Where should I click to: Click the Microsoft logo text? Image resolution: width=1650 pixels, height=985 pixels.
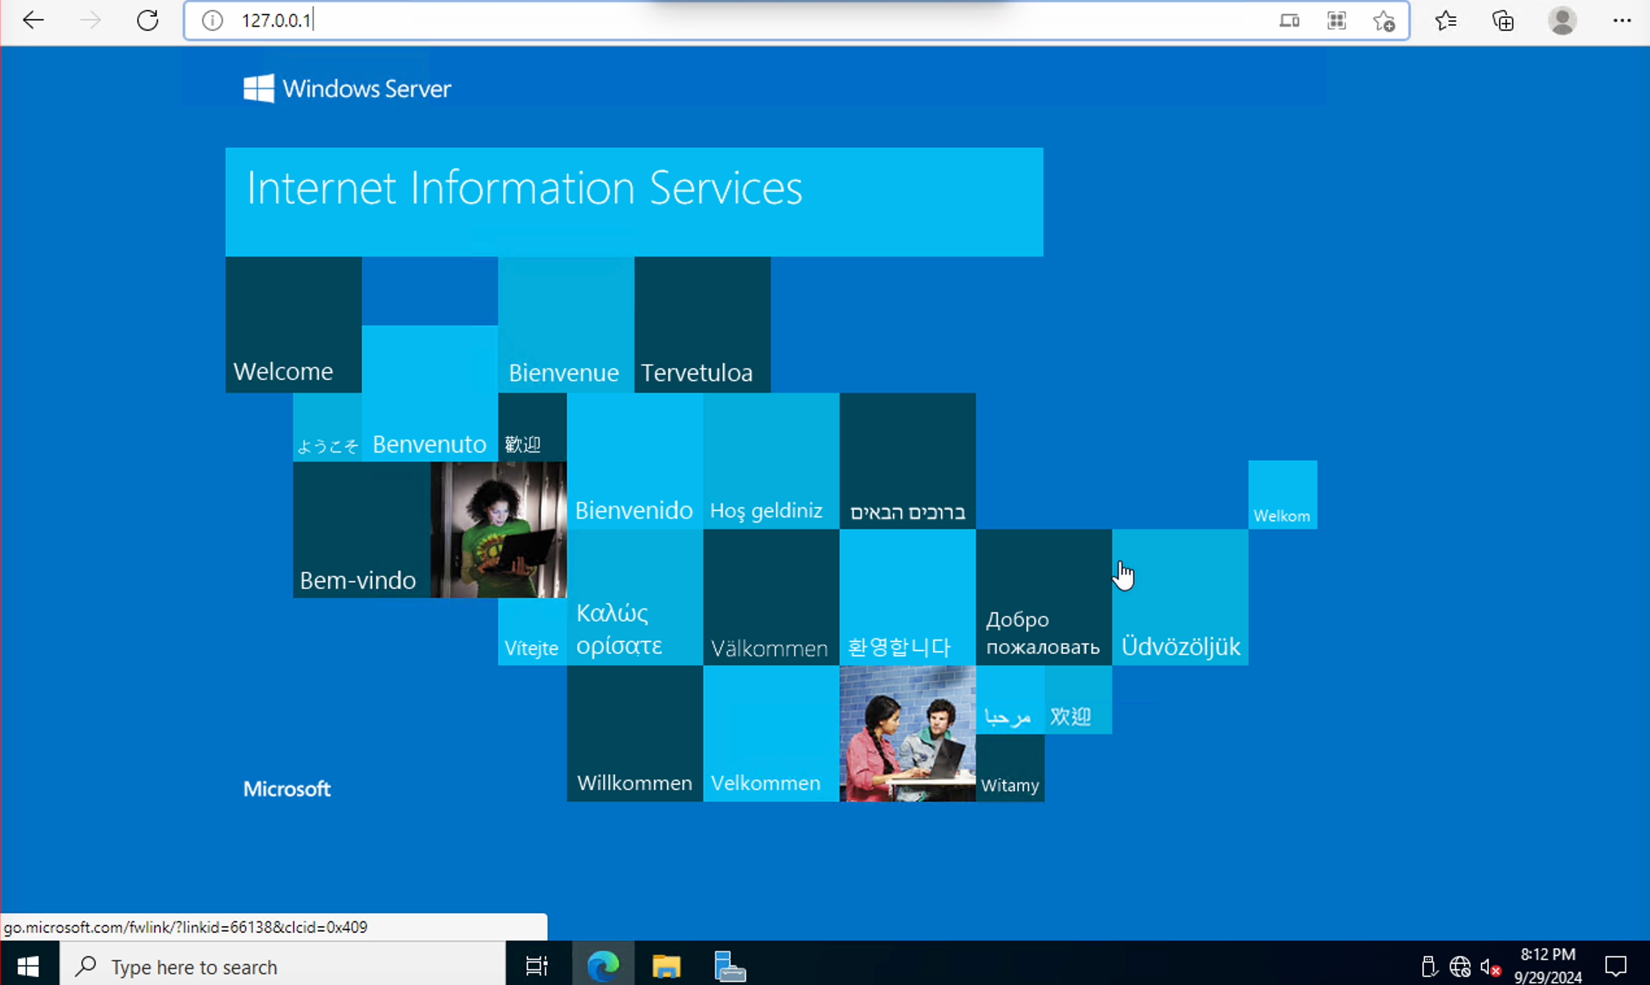(x=287, y=788)
